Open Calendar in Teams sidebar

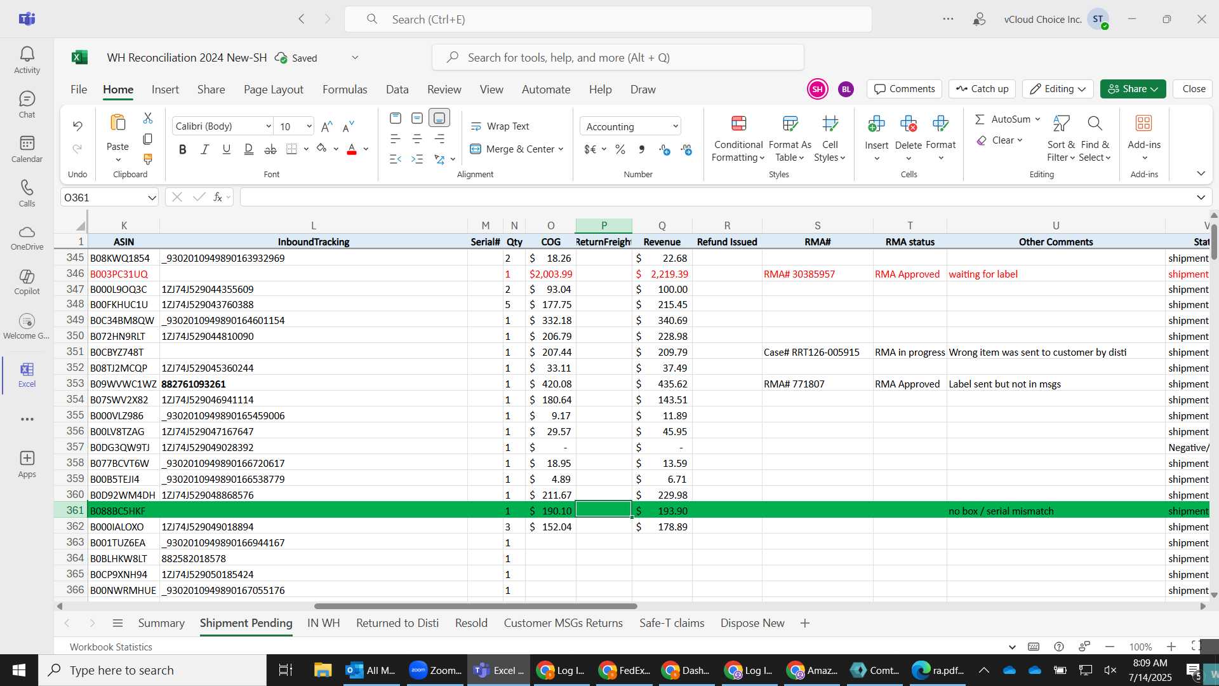(x=27, y=149)
